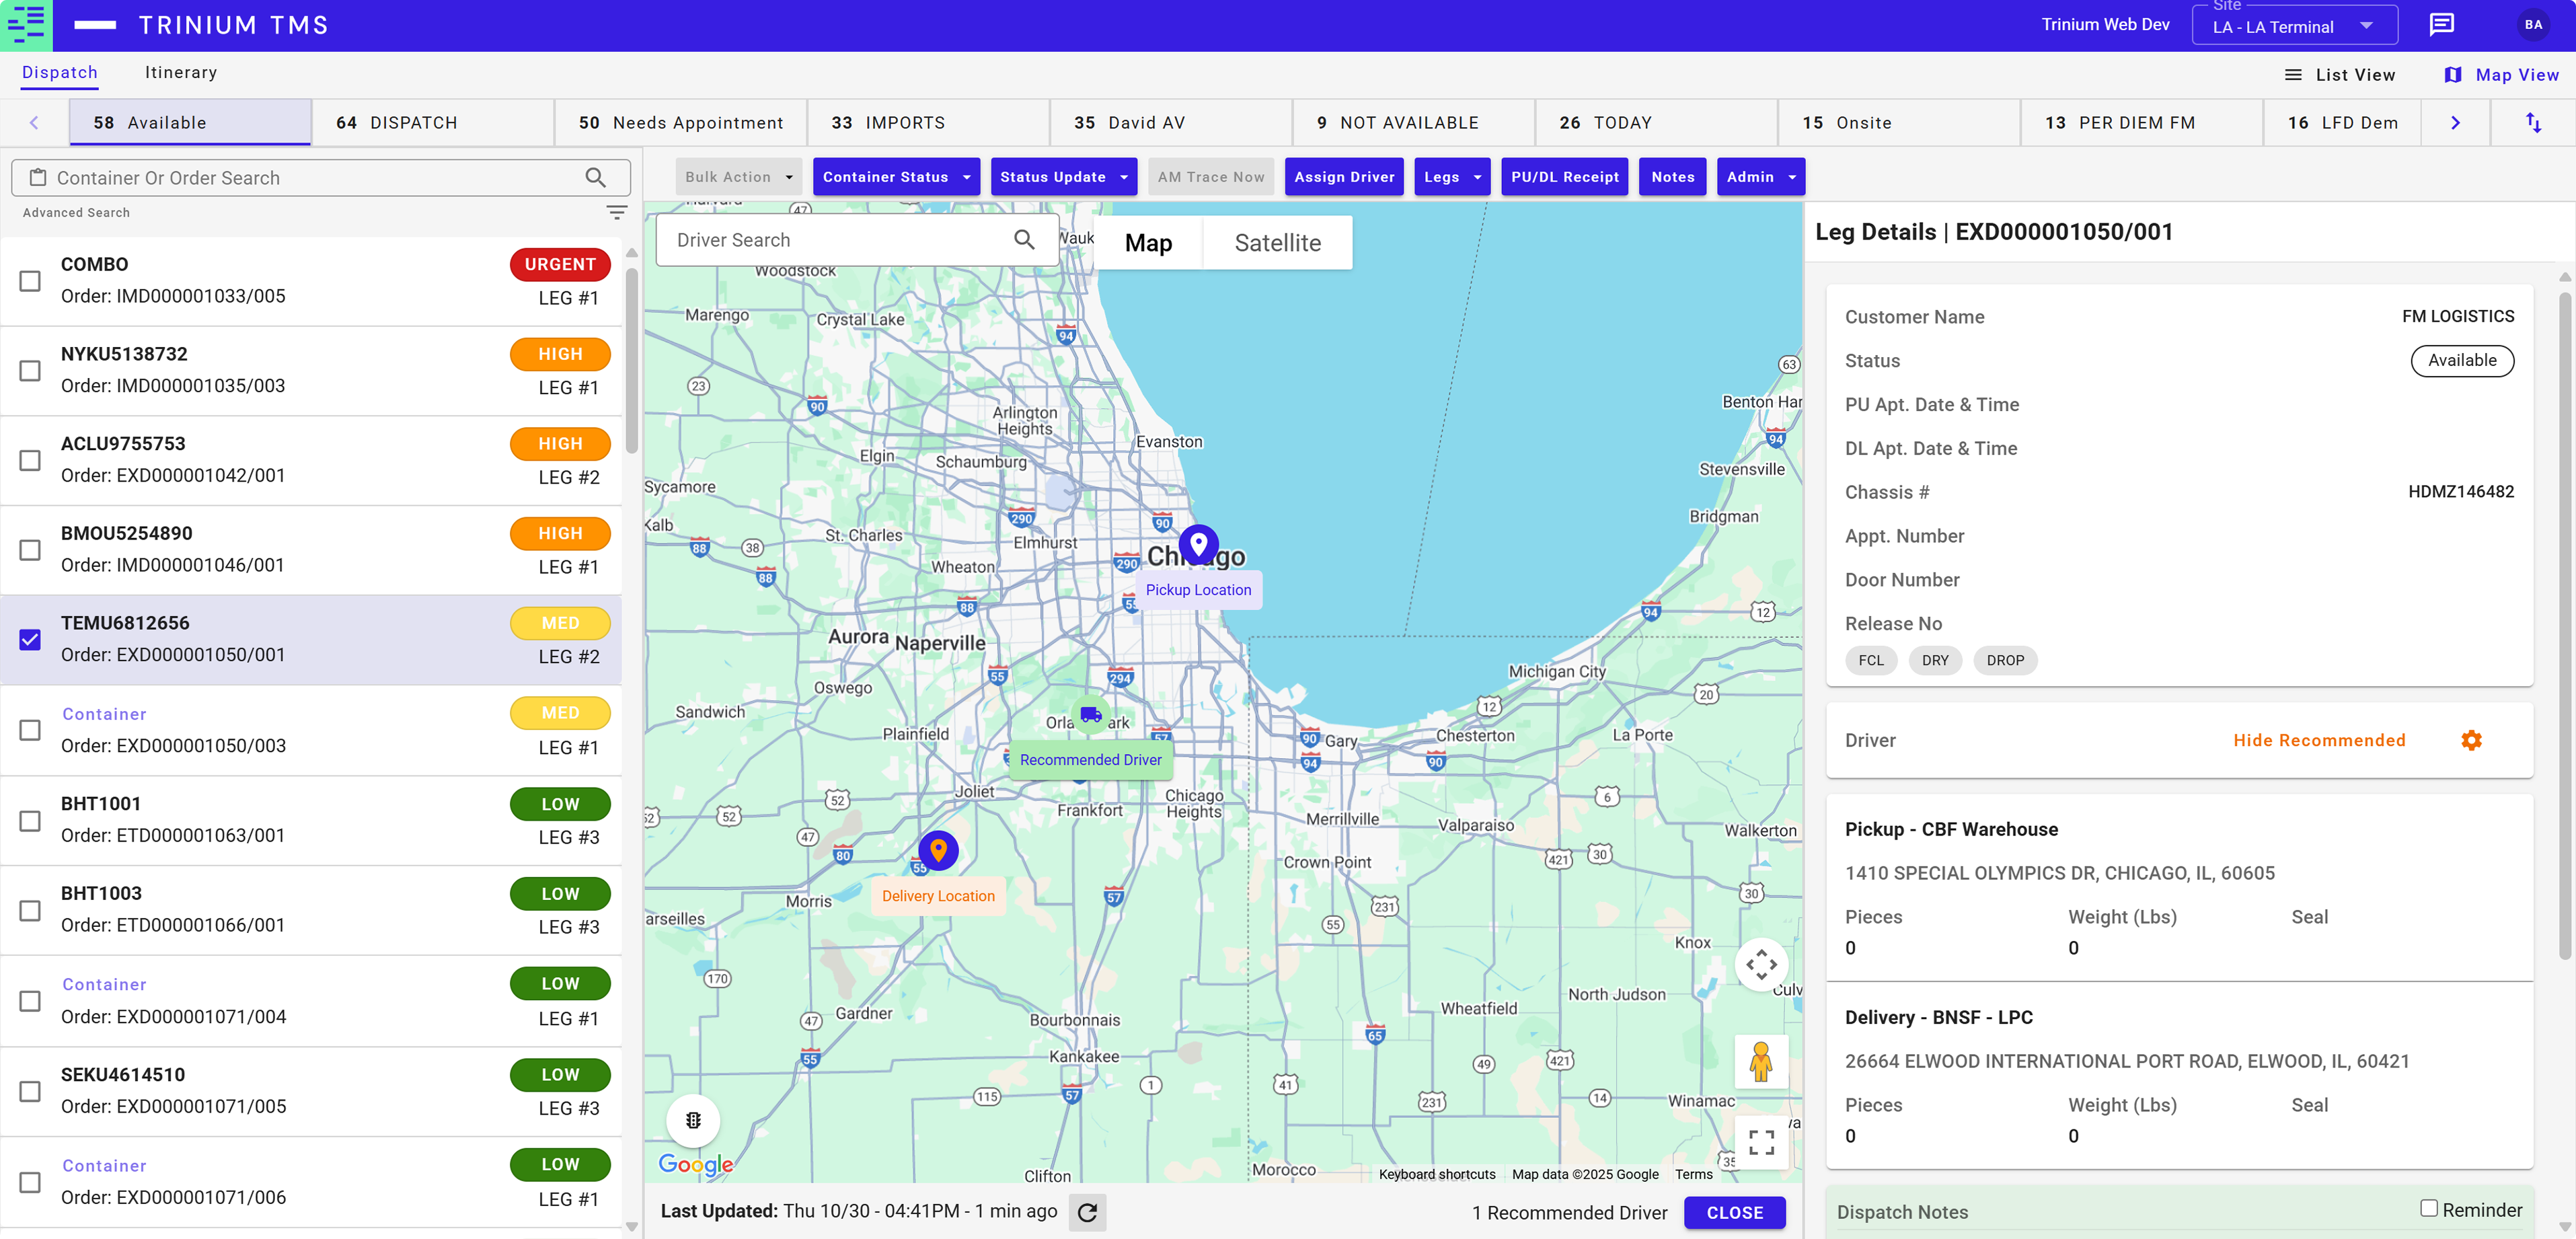Click the sort arrows icon beside tabs
Screen dimensions: 2576x1239
click(x=2533, y=123)
